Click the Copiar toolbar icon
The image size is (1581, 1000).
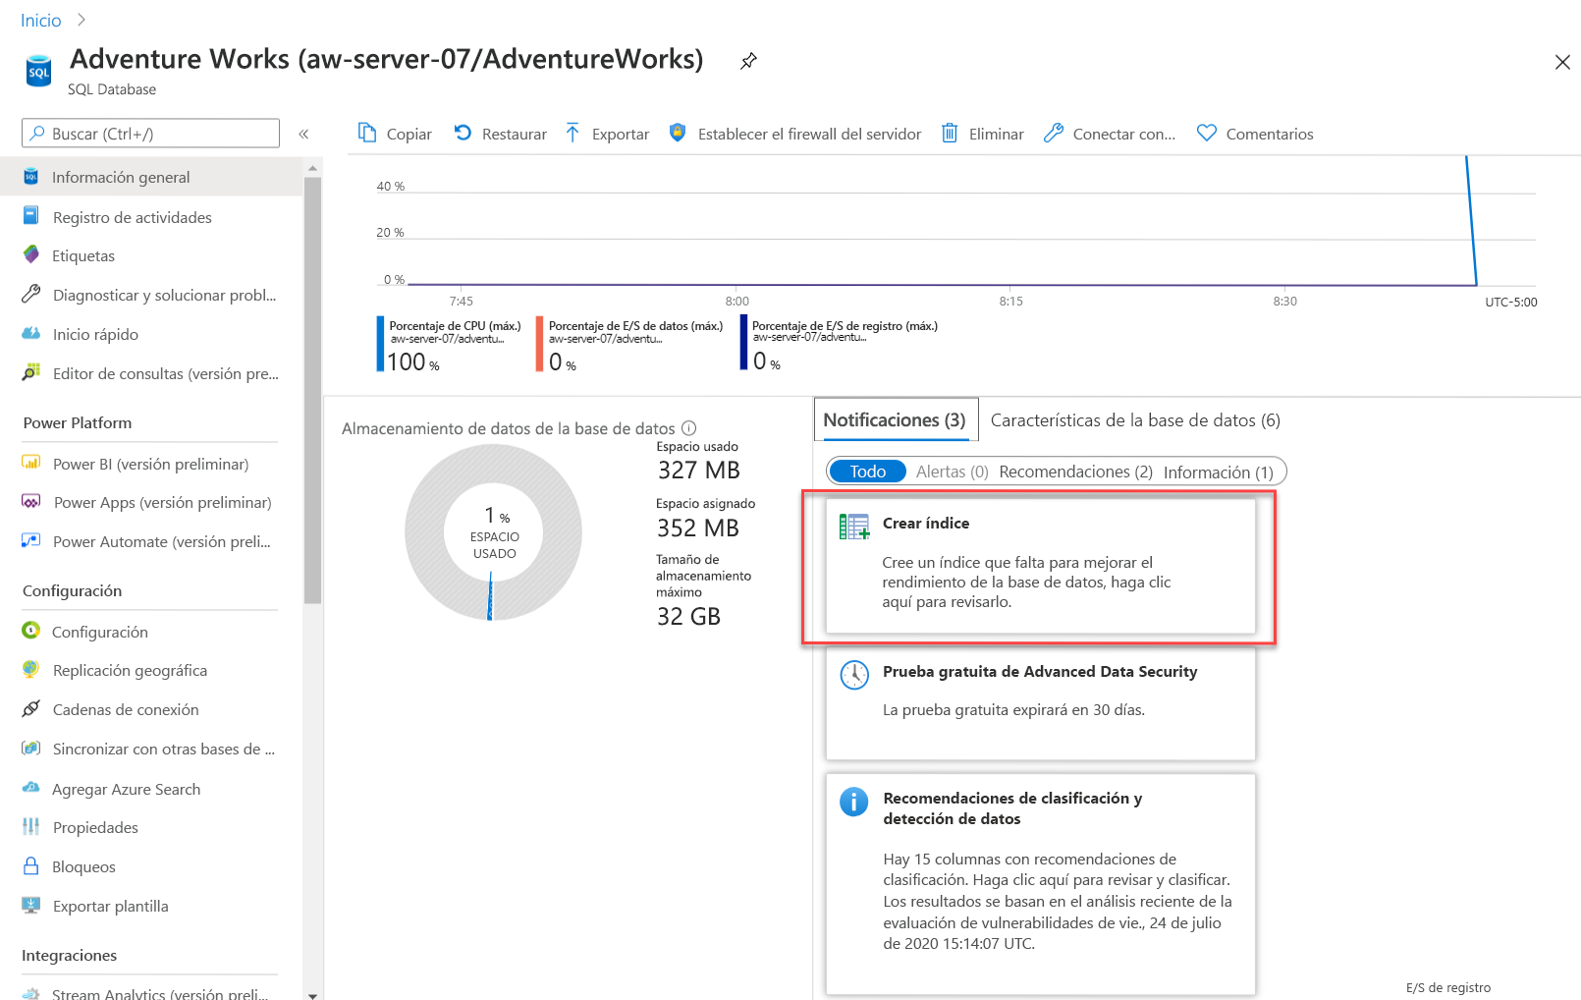coord(367,133)
